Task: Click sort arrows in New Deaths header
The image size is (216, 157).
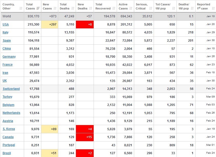Action: (x=90, y=8)
